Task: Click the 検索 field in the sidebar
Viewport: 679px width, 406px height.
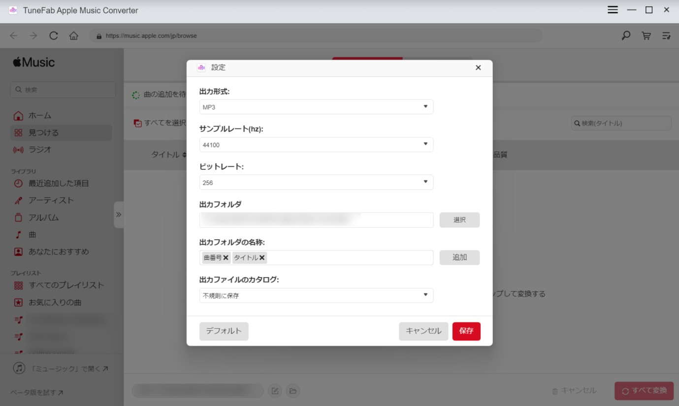Action: [63, 90]
